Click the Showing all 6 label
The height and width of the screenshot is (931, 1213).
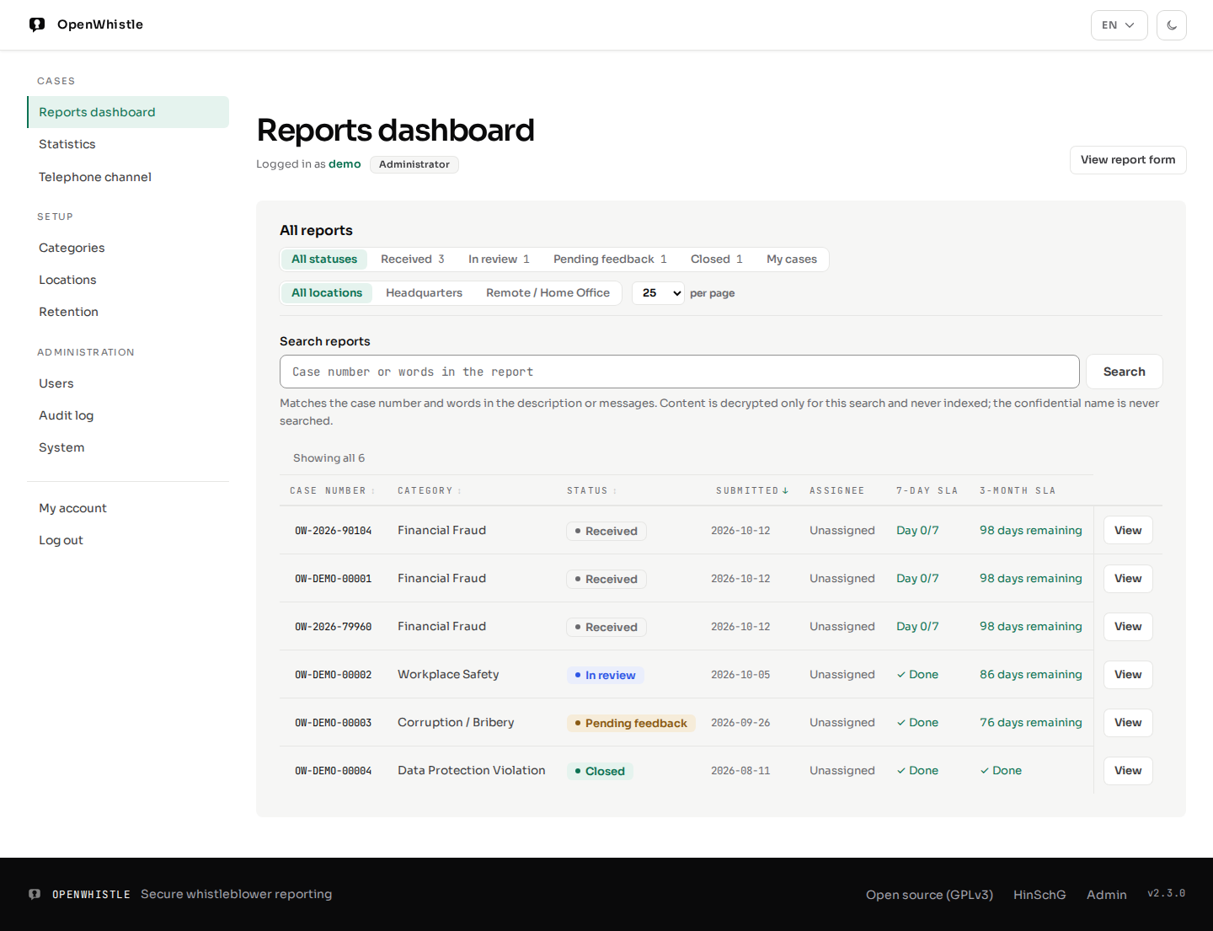tap(329, 458)
